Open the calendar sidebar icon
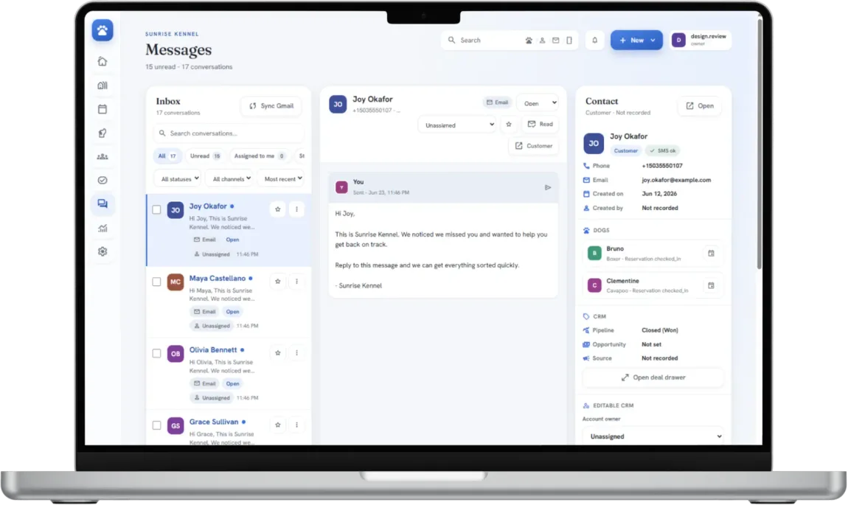The image size is (848, 505). [102, 108]
